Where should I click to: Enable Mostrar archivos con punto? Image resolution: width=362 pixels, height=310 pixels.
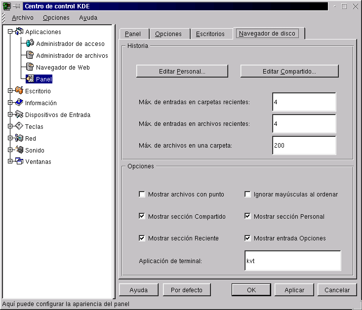[x=142, y=194]
